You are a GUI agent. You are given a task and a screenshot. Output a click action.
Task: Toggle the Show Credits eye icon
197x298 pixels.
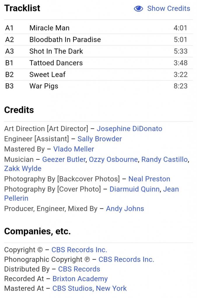[138, 8]
